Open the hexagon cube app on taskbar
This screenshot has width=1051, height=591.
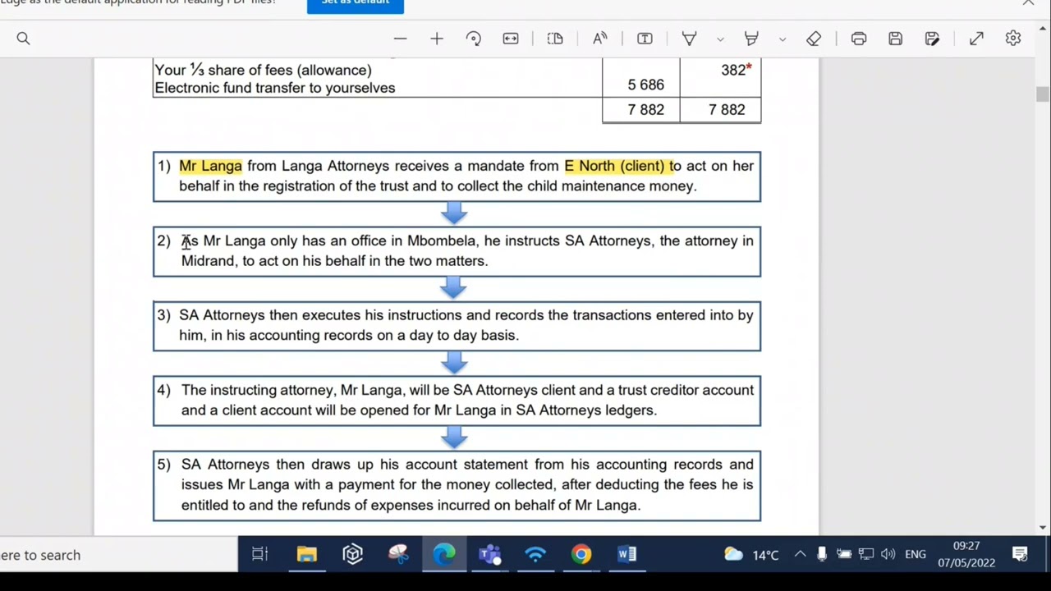(352, 555)
